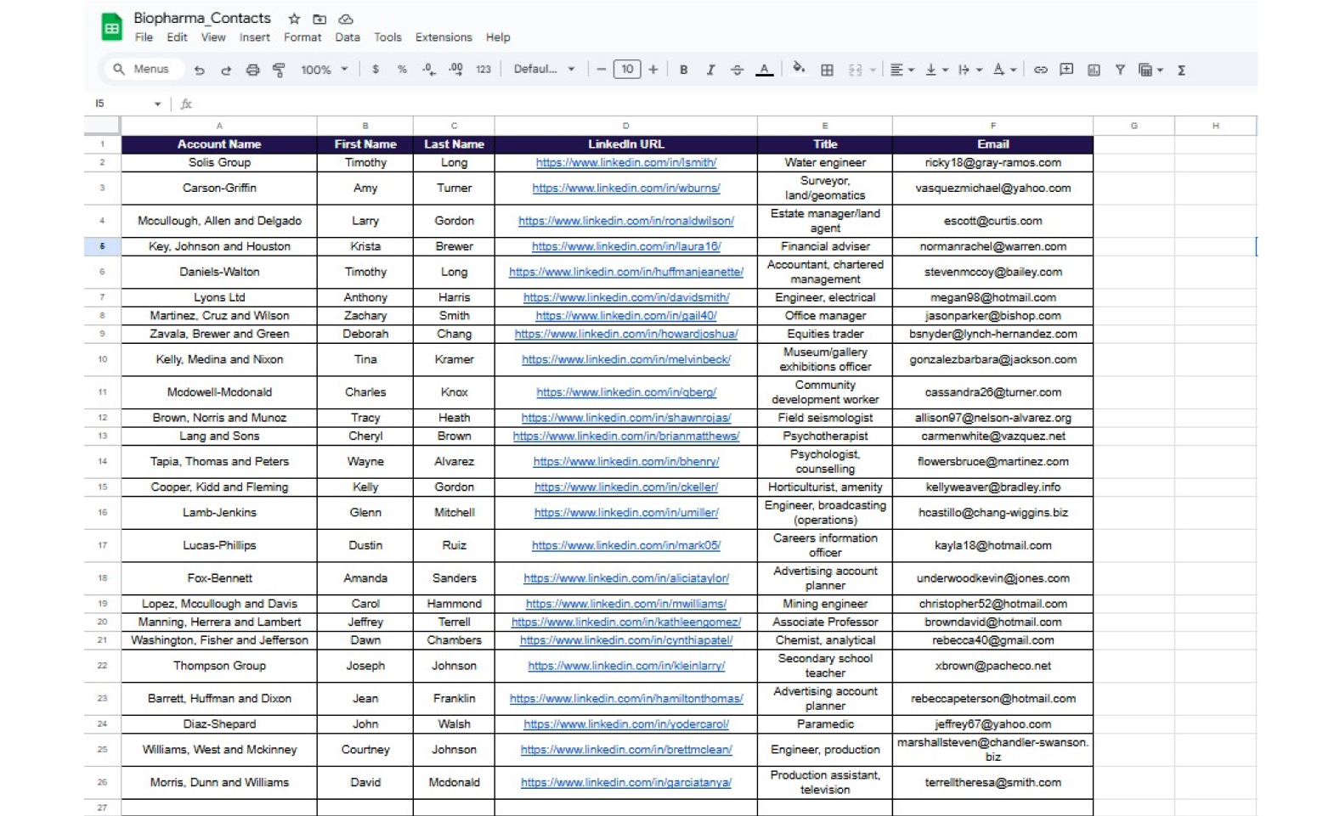
Task: Click the Functions sigma icon
Action: (x=1181, y=70)
